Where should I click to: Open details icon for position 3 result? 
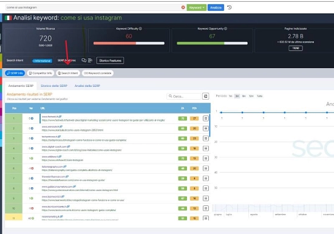(x=205, y=139)
